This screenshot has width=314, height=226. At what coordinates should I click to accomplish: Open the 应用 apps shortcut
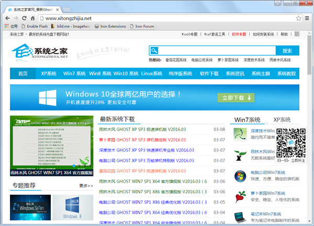click(11, 26)
